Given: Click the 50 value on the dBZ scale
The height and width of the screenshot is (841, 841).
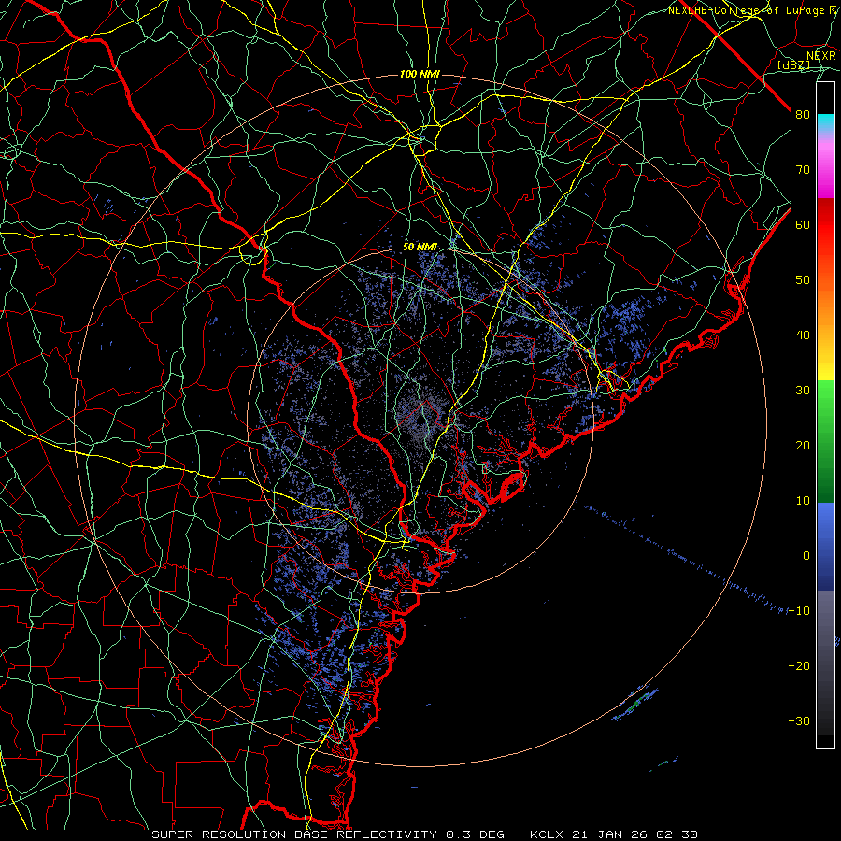Looking at the screenshot, I should click(x=803, y=280).
